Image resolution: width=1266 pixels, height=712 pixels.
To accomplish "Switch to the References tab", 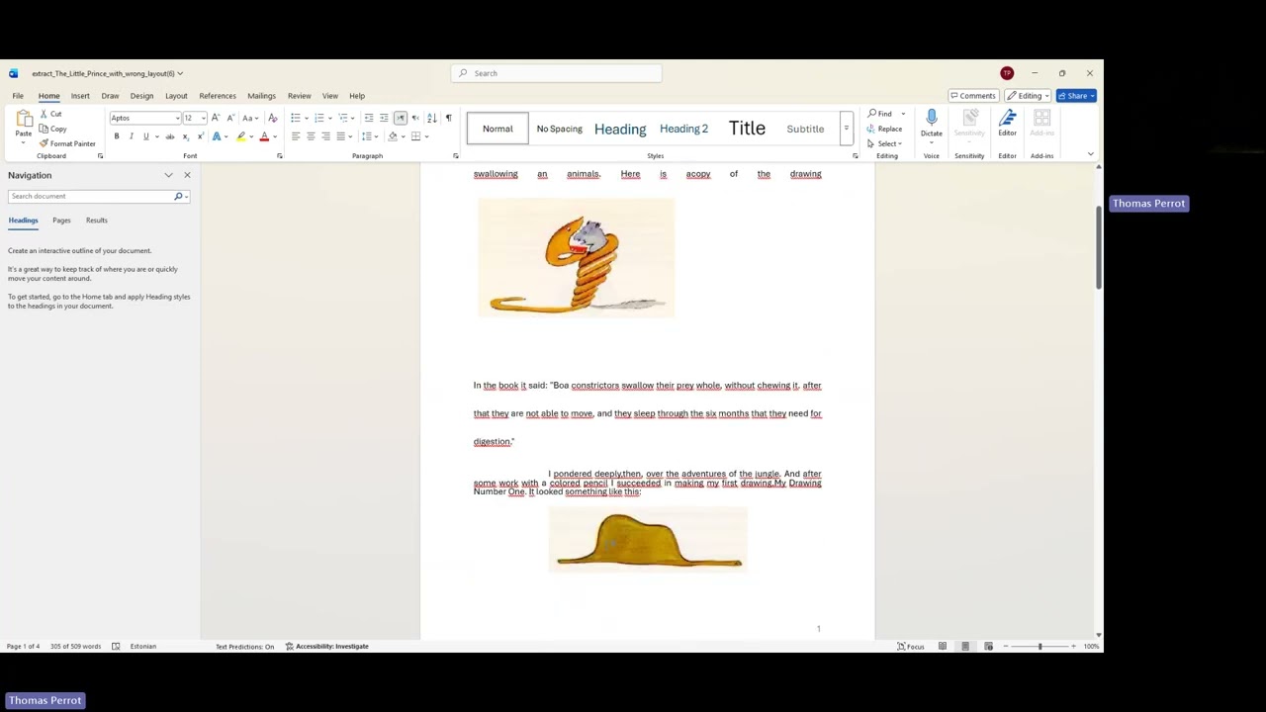I will click(x=218, y=96).
